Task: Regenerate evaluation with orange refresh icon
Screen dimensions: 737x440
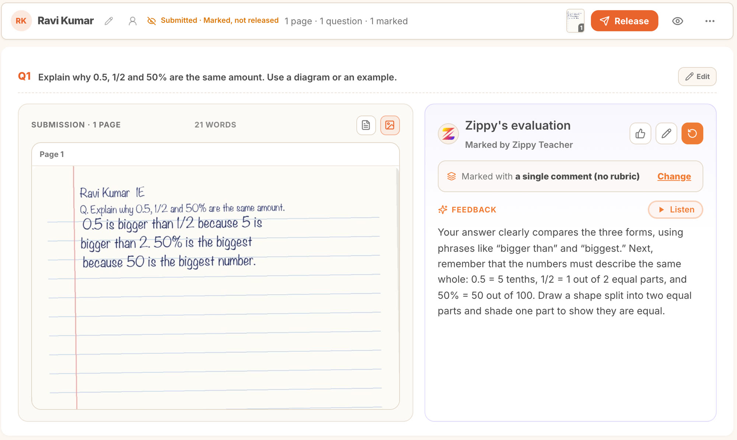Action: [x=692, y=133]
